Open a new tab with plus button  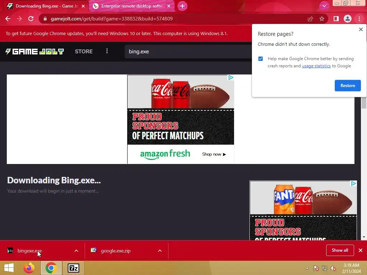pyautogui.click(x=182, y=6)
